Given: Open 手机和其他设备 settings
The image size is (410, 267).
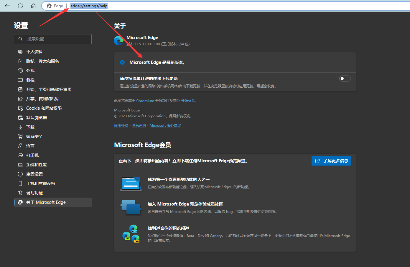Looking at the screenshot, I should [x=53, y=183].
